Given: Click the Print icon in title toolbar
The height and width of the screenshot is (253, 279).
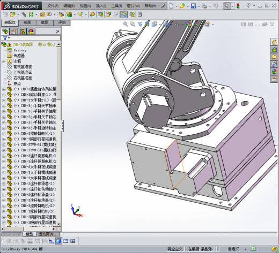Looking at the screenshot, I should 204,6.
